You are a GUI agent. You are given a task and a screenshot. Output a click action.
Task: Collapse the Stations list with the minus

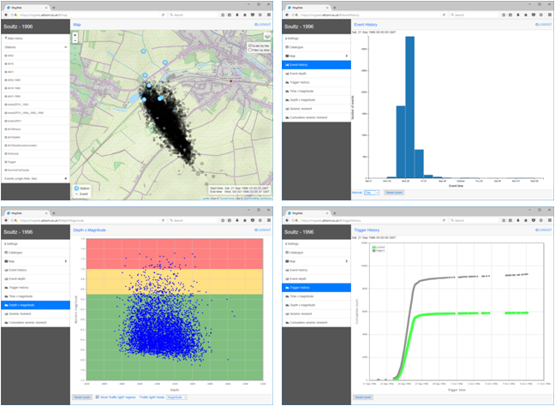click(65, 47)
